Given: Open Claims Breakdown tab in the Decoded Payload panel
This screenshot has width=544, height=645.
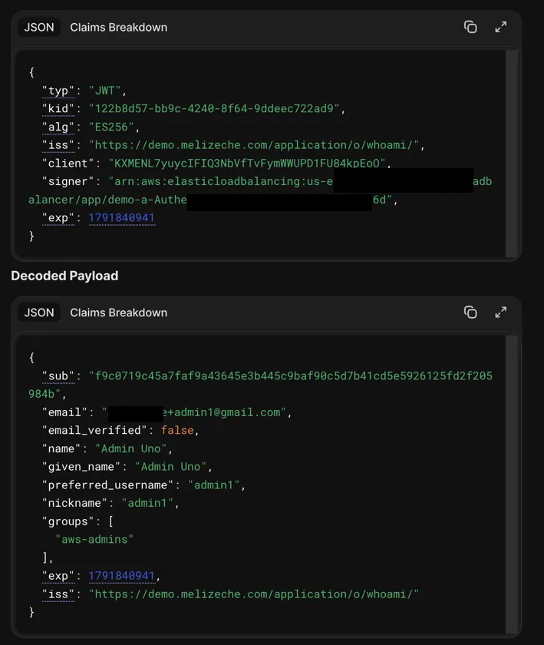Looking at the screenshot, I should point(118,313).
